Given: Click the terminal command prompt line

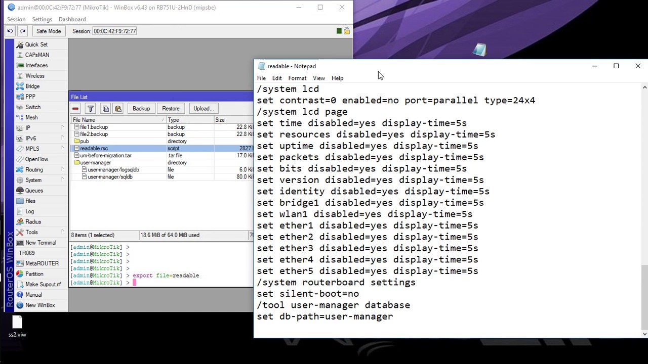Looking at the screenshot, I should click(x=161, y=283).
